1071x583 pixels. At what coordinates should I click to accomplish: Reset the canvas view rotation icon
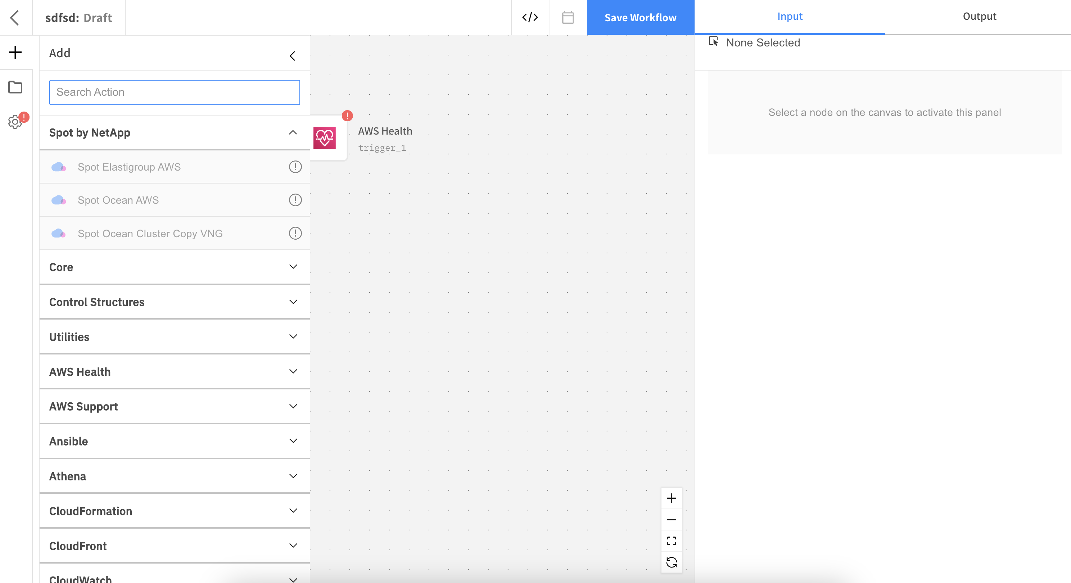click(672, 562)
